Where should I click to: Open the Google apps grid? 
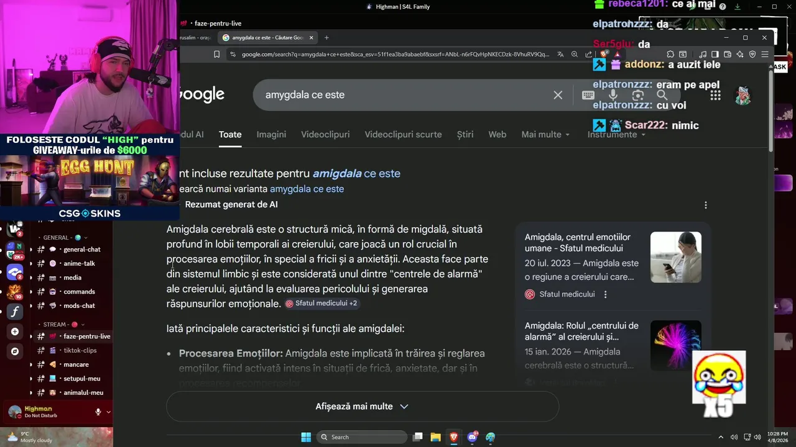pyautogui.click(x=716, y=95)
